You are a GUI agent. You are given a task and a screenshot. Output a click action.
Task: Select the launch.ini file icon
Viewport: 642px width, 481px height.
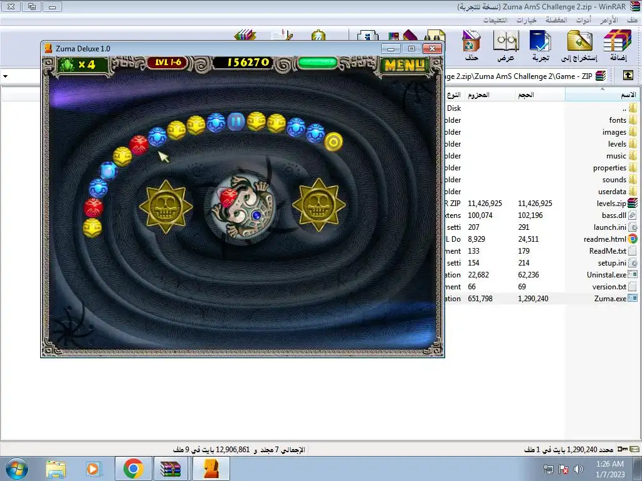click(x=633, y=227)
